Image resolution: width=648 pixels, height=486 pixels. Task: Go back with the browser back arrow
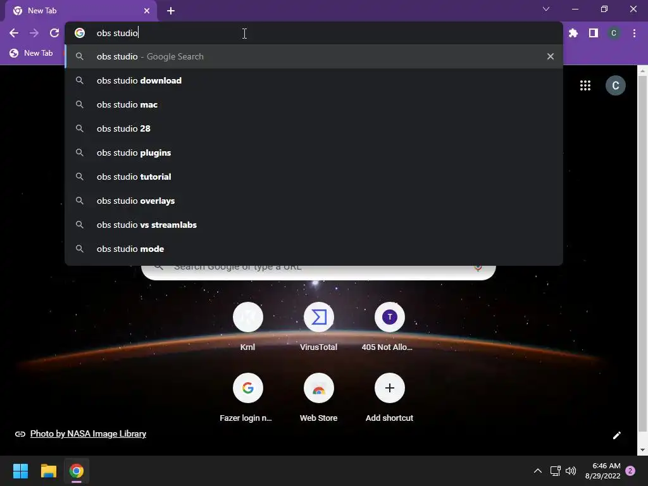[x=14, y=33]
